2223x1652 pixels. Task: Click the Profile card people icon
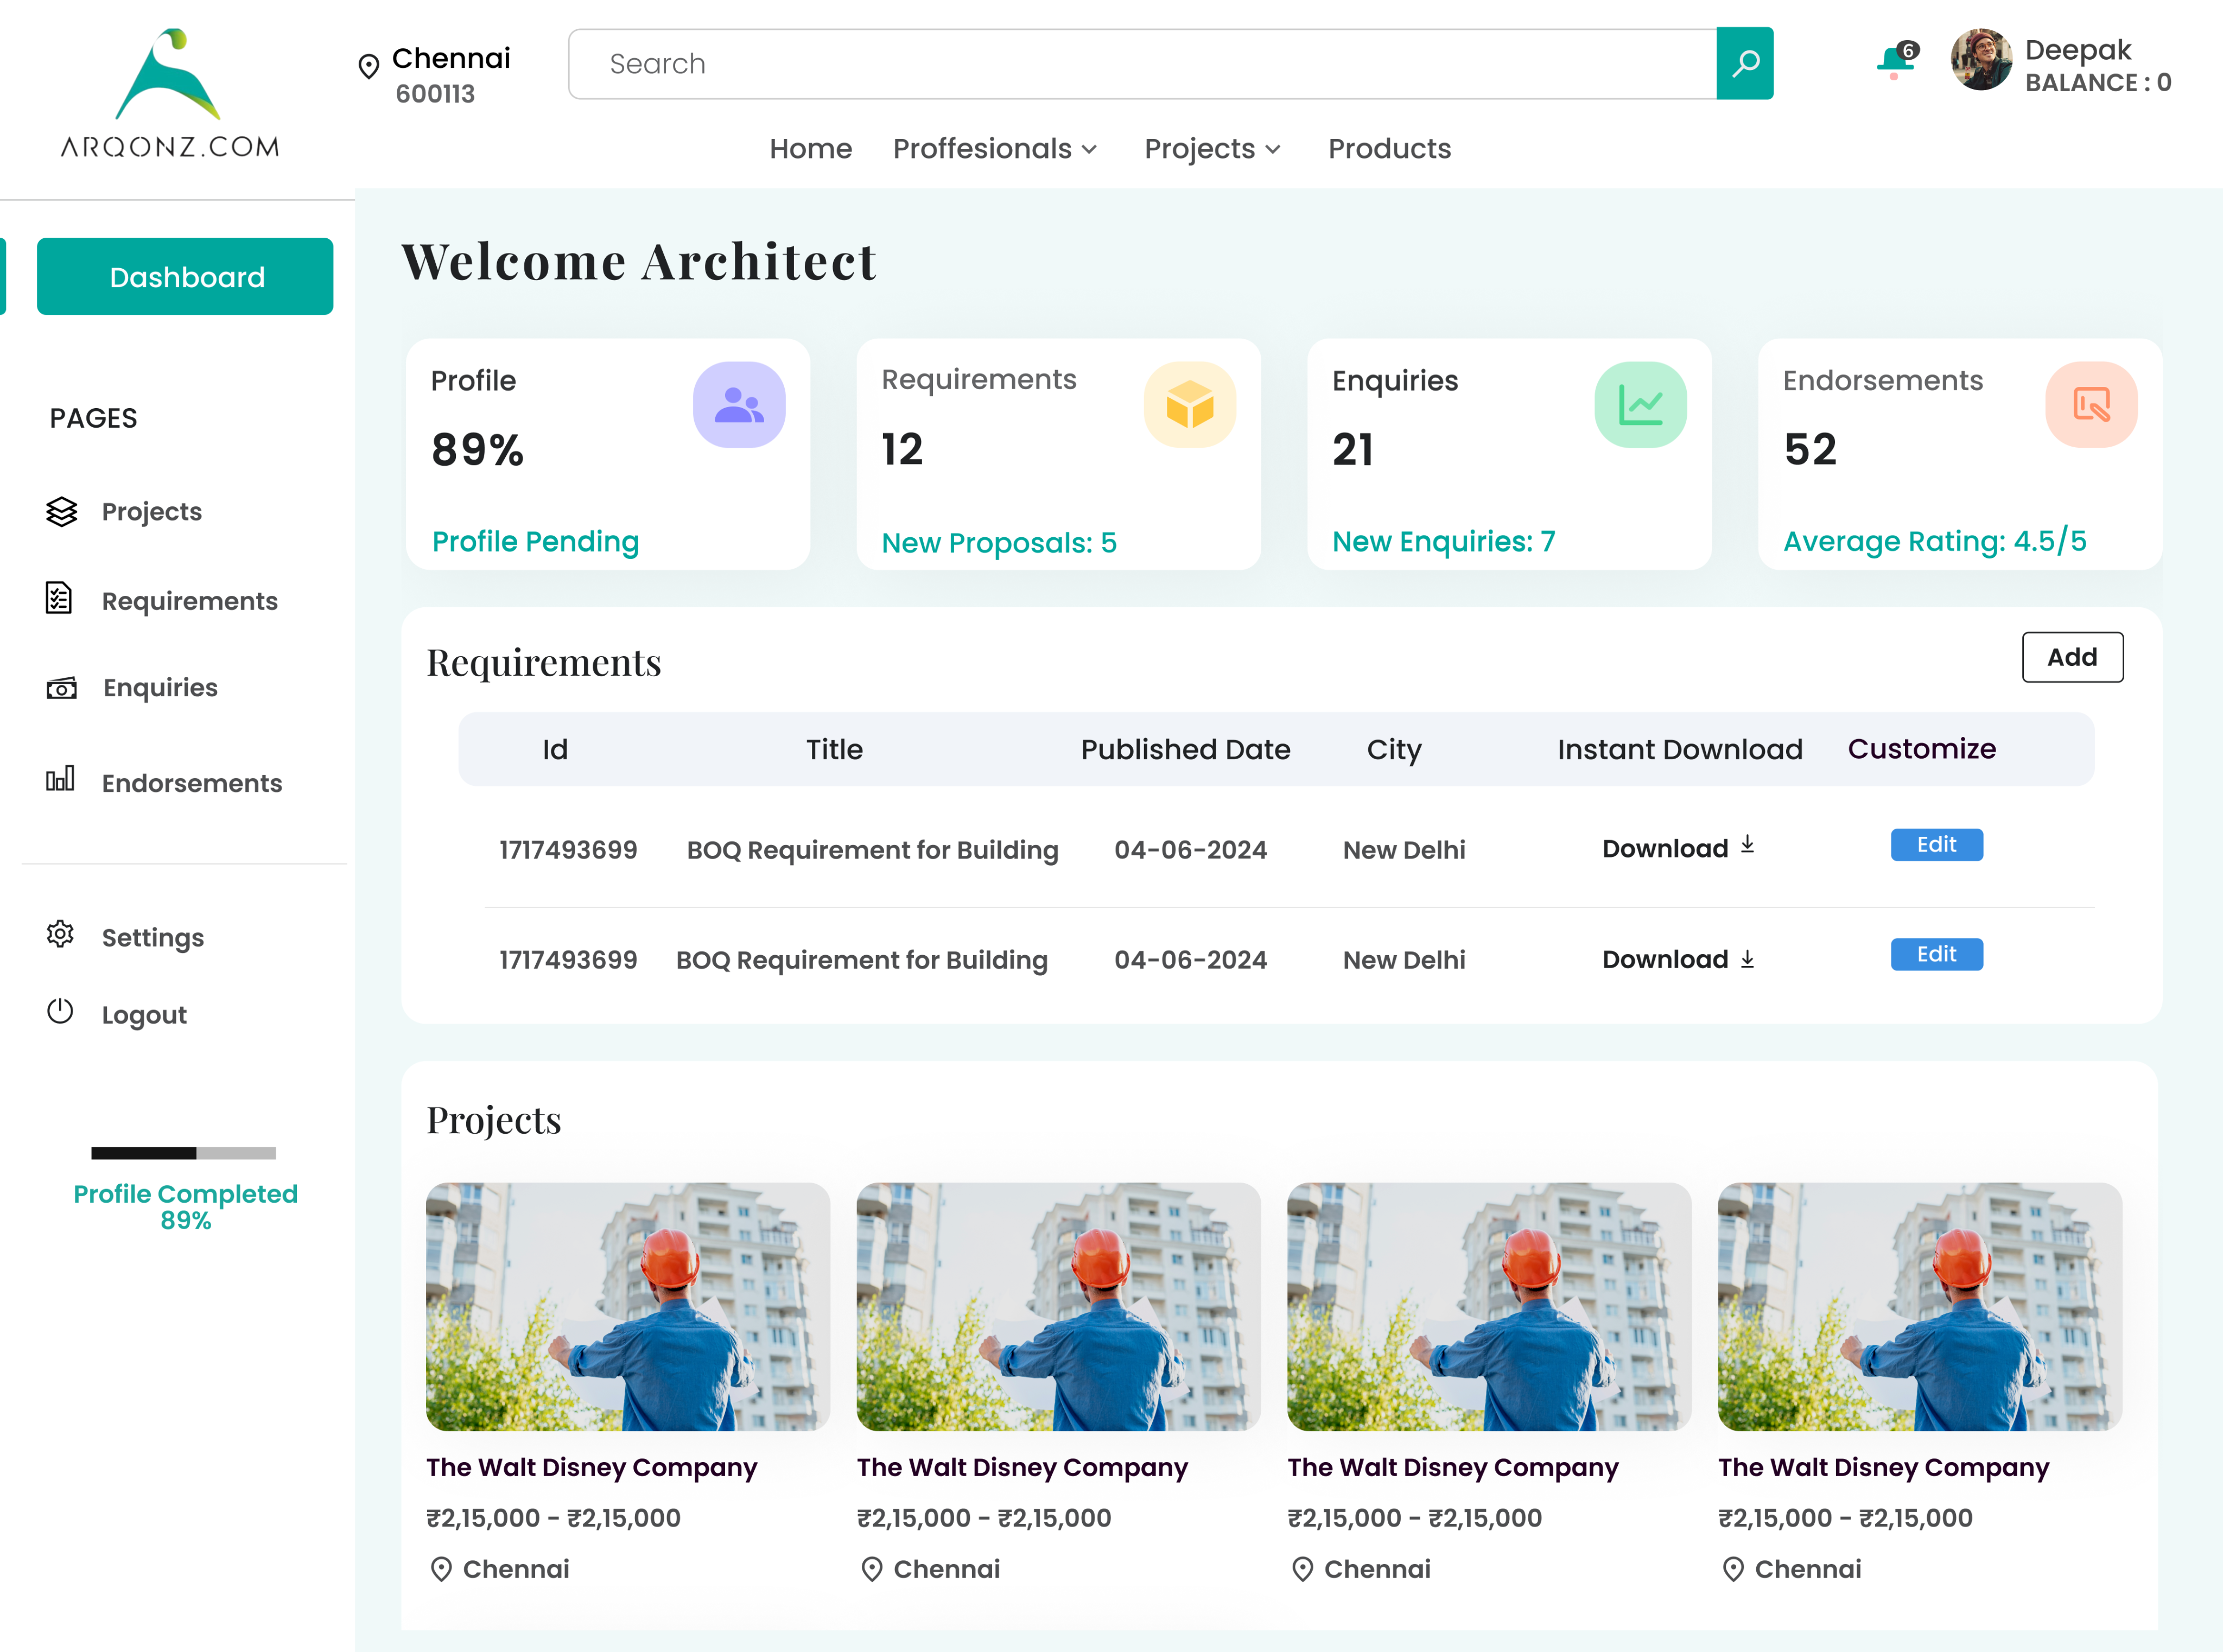point(739,405)
